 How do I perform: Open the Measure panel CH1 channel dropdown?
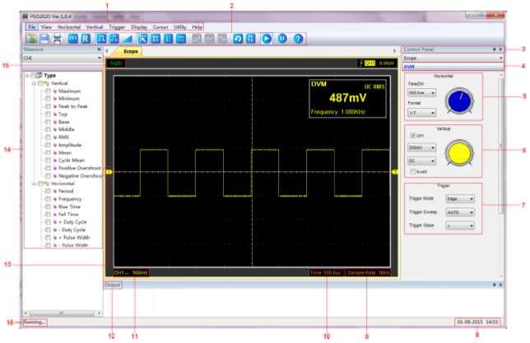tap(63, 58)
